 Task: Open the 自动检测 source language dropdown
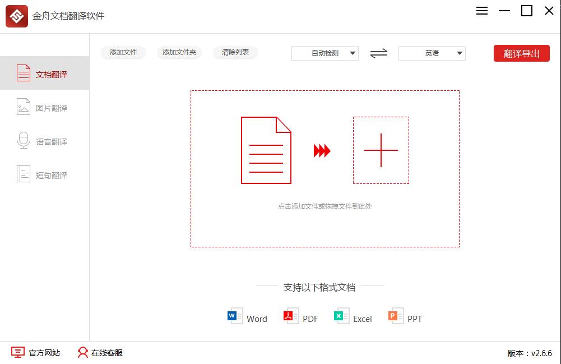click(x=325, y=53)
